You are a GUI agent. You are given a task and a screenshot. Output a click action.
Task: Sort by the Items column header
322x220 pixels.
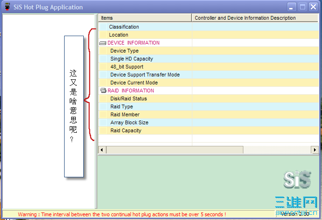[x=145, y=18]
